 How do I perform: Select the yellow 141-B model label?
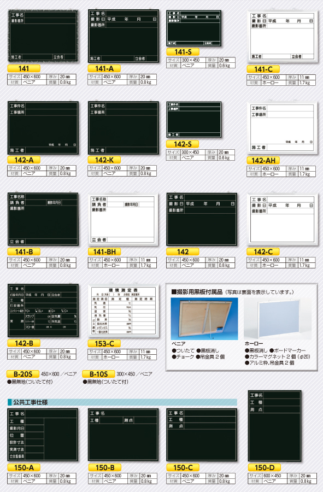click(24, 251)
